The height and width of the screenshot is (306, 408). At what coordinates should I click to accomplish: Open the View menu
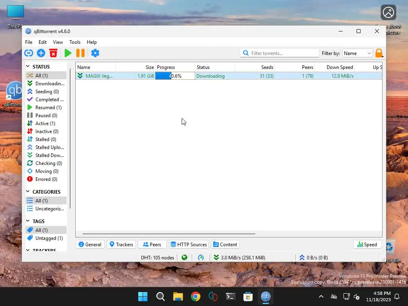58,42
